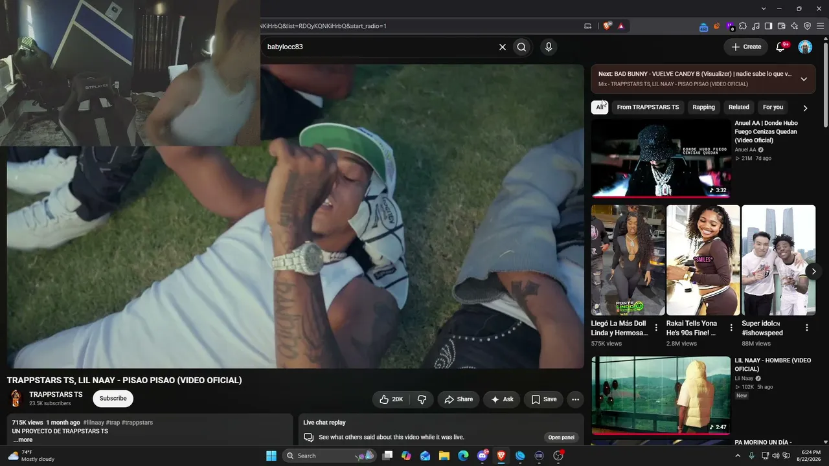Viewport: 829px width, 466px height.
Task: Open the TRAPPSTARS TS channel avatar
Action: pyautogui.click(x=16, y=399)
